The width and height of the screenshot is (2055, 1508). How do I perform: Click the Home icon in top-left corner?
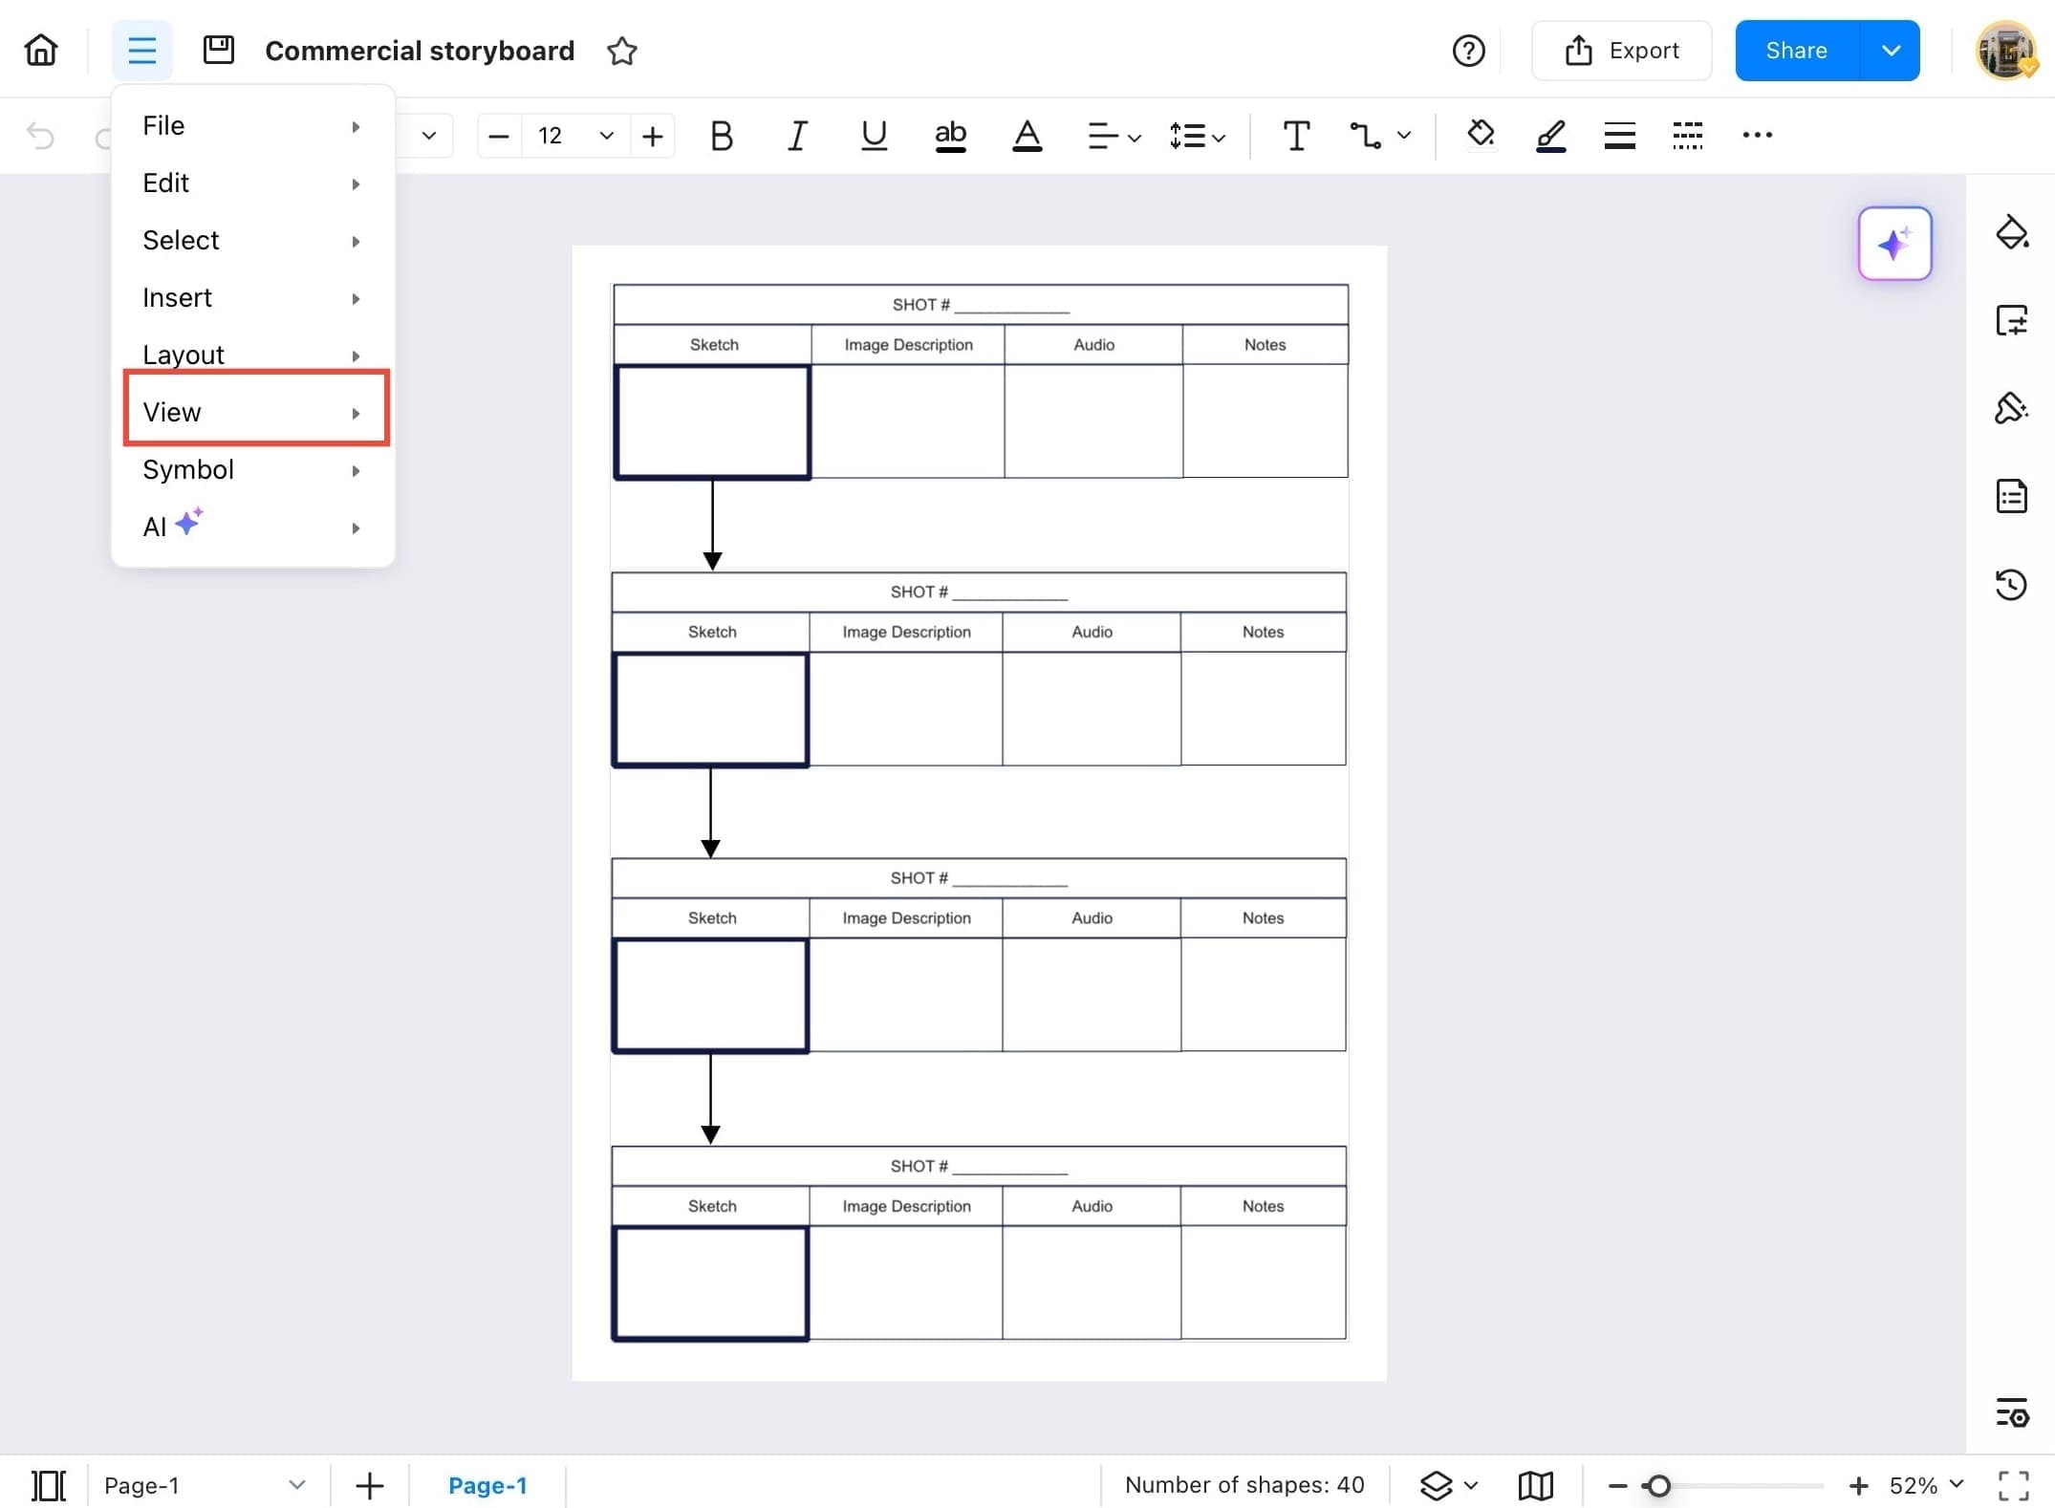point(40,50)
